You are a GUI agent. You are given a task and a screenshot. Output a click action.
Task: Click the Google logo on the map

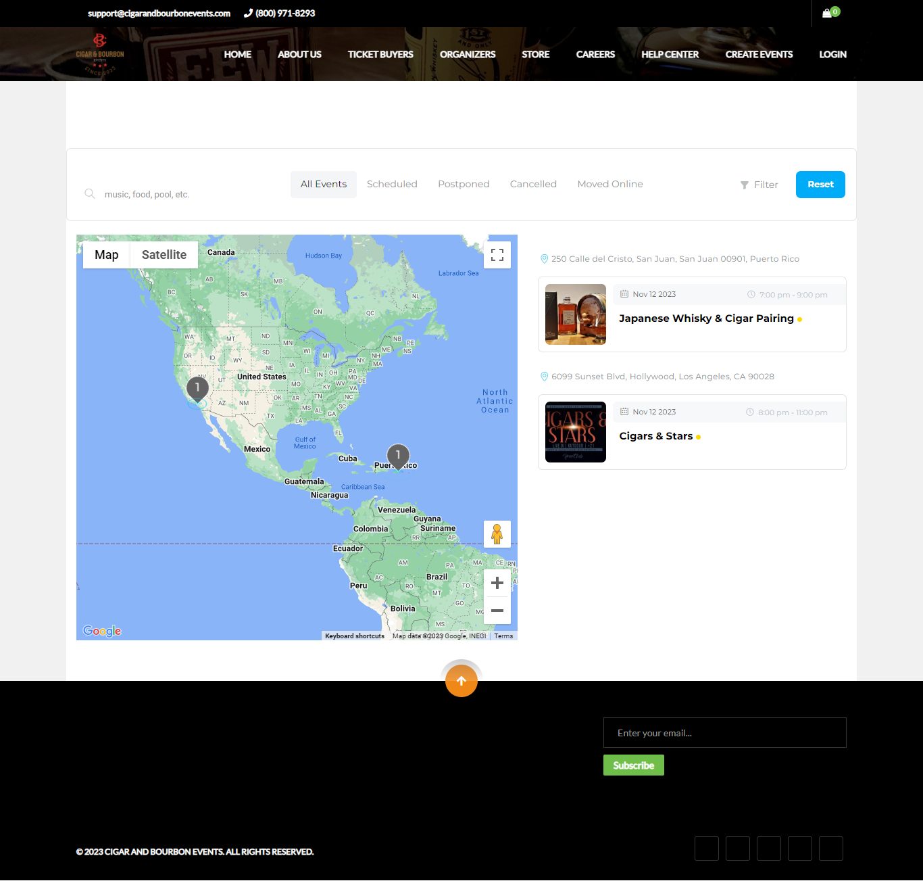click(x=102, y=631)
